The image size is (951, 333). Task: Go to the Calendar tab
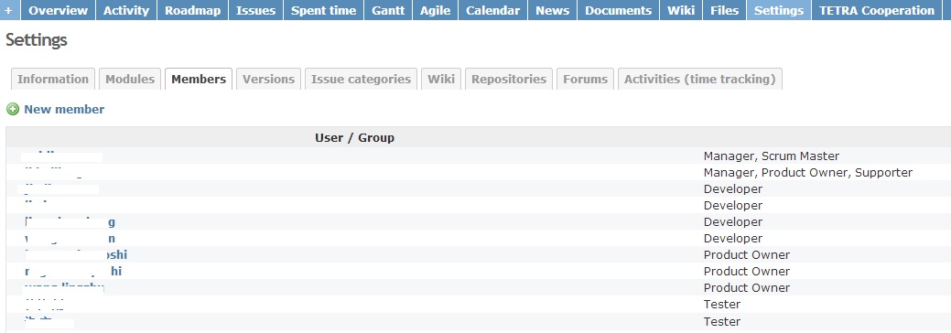point(492,10)
